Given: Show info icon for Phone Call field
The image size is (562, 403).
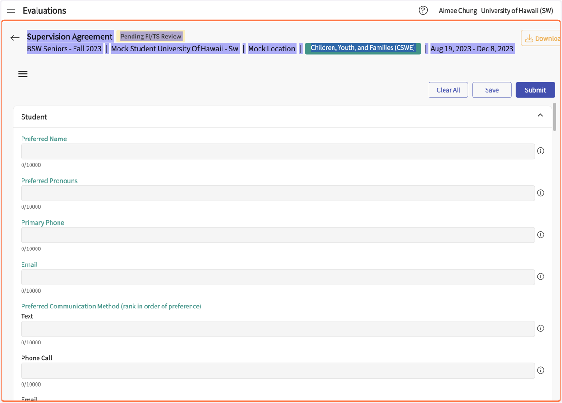Looking at the screenshot, I should [540, 370].
